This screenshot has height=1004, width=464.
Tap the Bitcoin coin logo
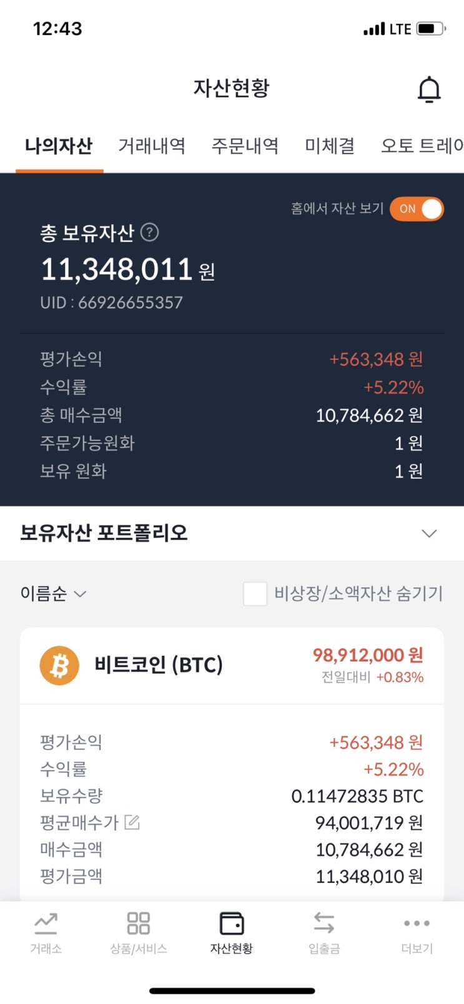click(x=59, y=665)
